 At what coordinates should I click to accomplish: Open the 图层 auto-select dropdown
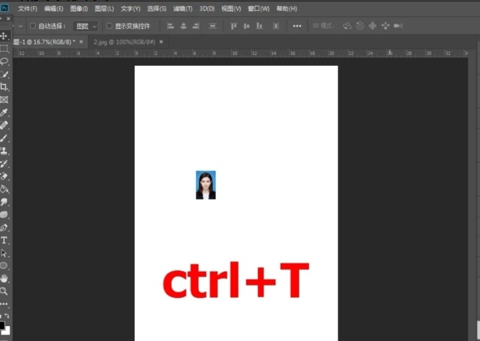tap(85, 26)
